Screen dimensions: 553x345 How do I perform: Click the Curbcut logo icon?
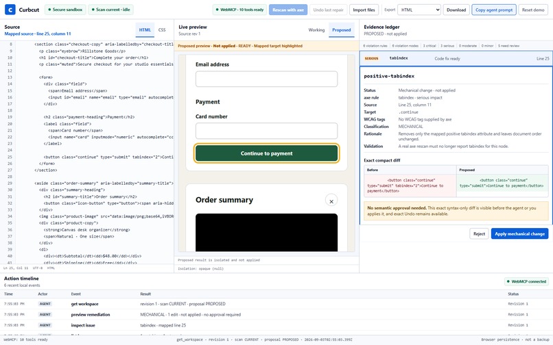tap(10, 10)
